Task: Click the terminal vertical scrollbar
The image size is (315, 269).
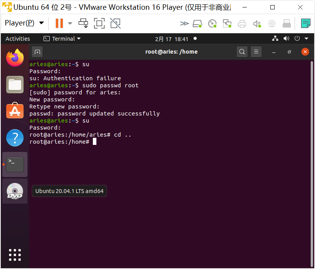Action: pyautogui.click(x=312, y=164)
